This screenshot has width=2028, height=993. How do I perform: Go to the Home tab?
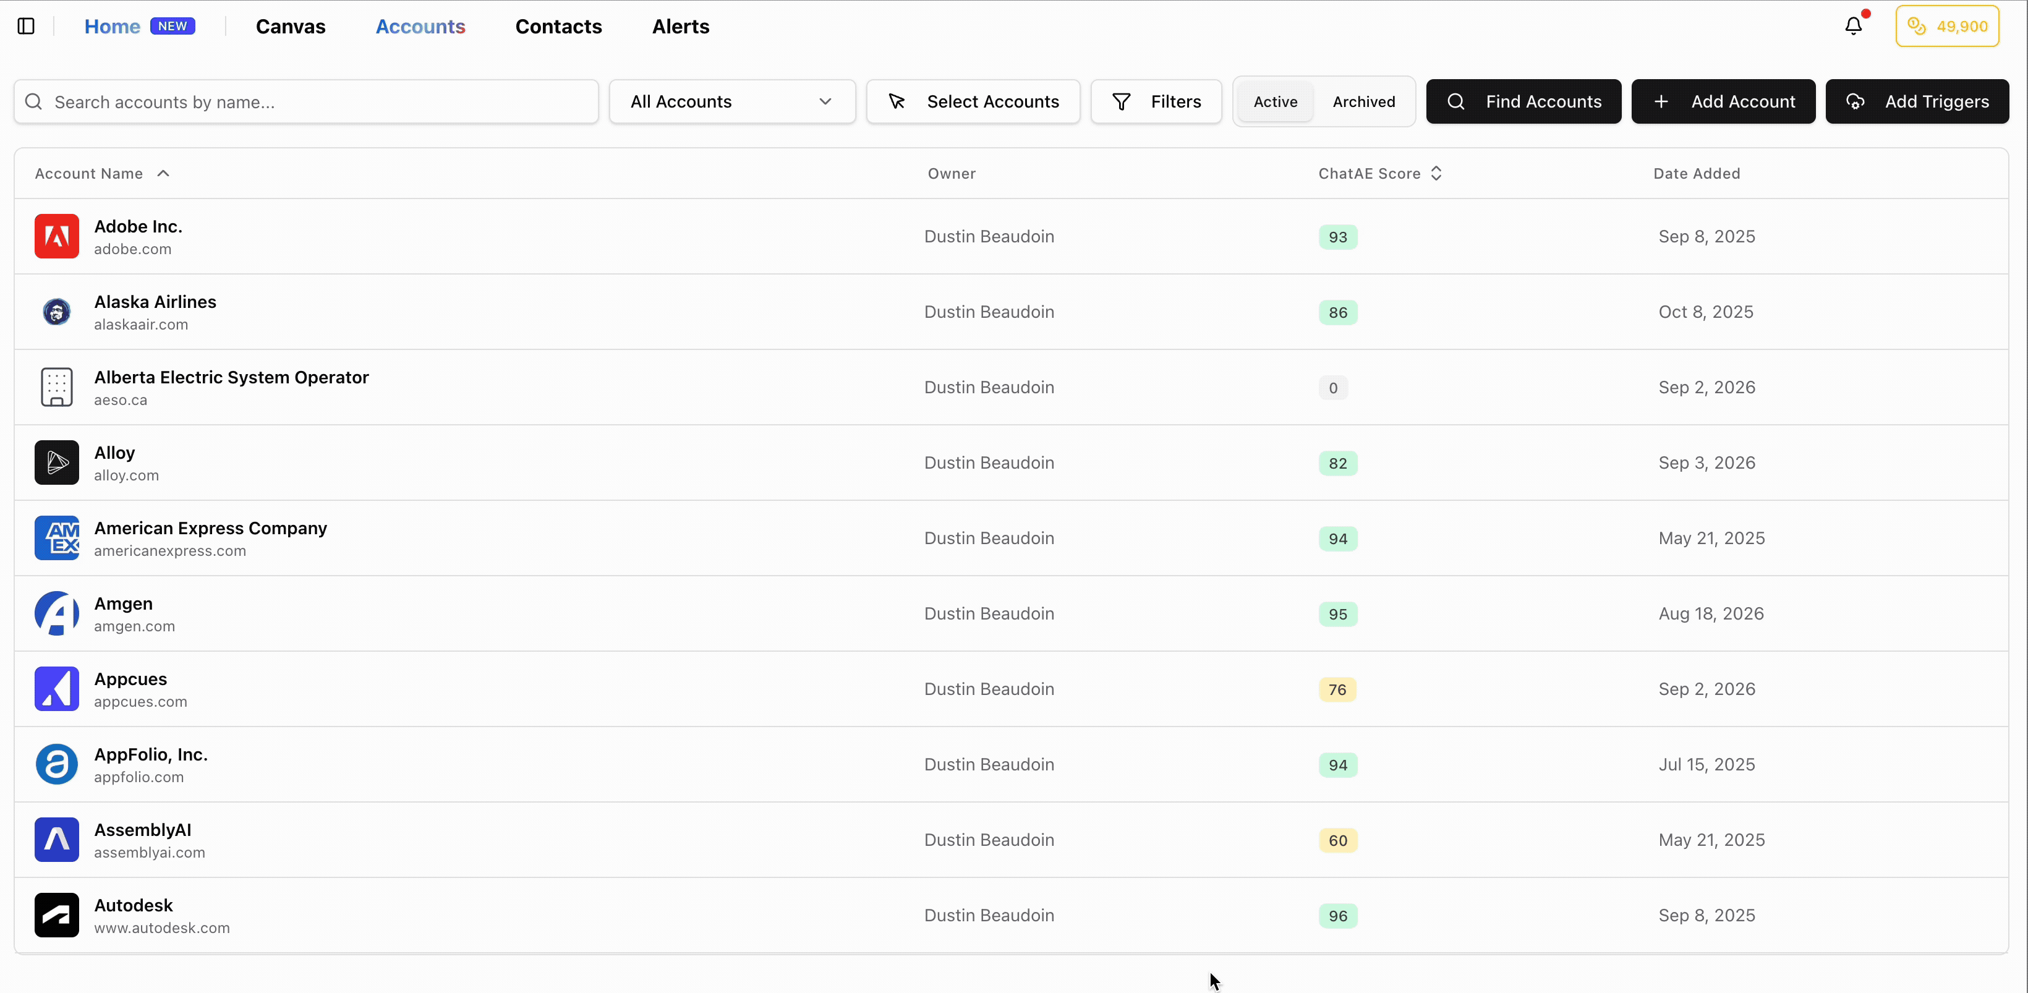click(113, 26)
